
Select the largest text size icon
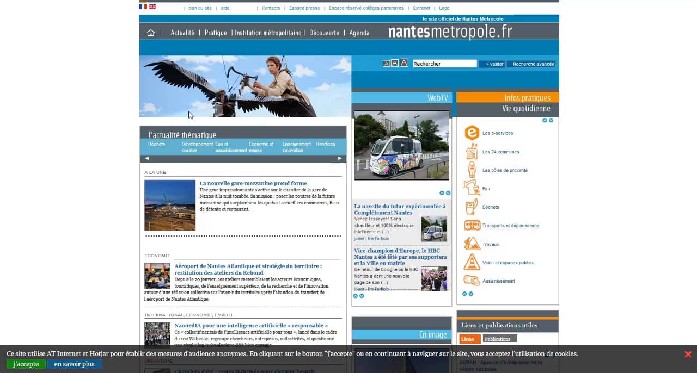[x=404, y=63]
